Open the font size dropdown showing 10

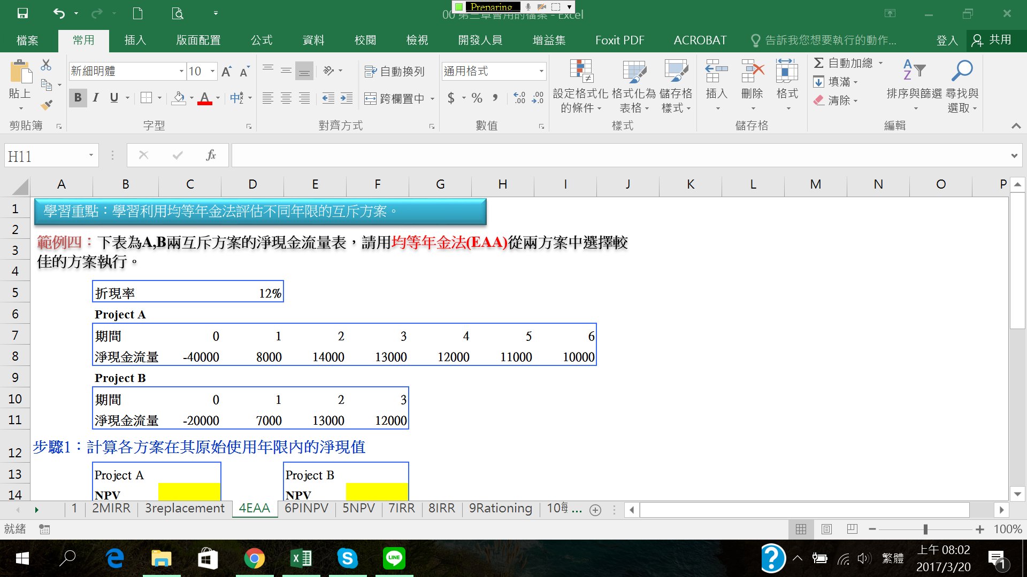tap(212, 71)
